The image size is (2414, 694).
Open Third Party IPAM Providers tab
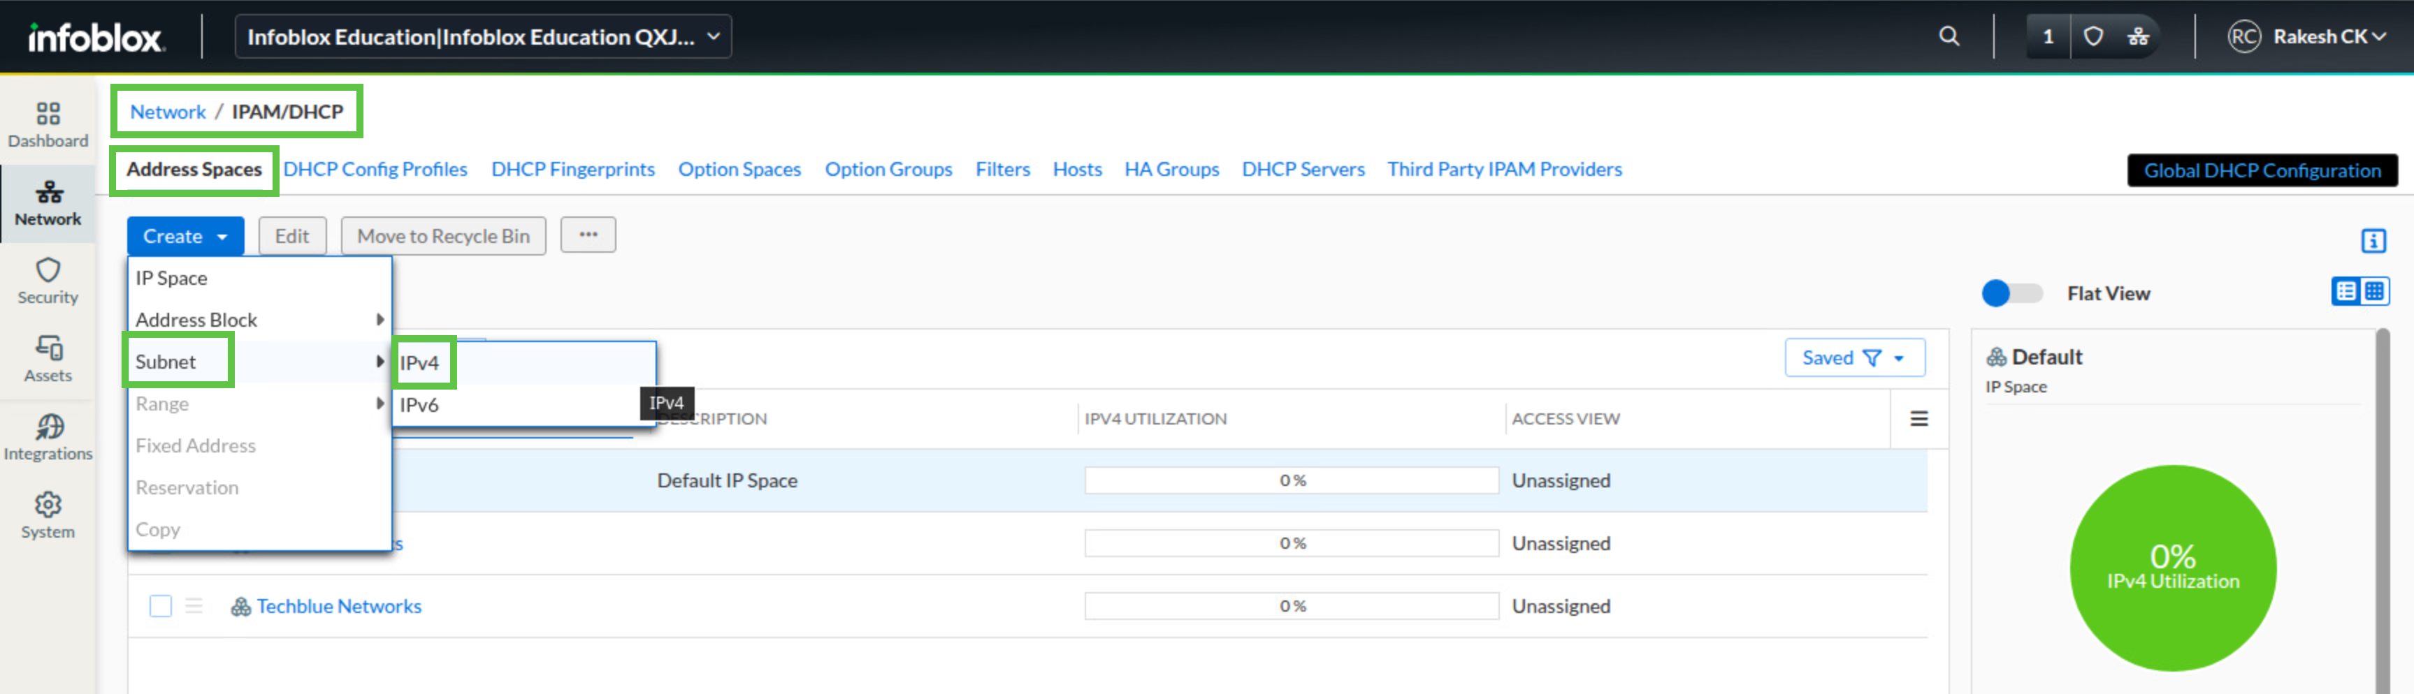tap(1504, 170)
